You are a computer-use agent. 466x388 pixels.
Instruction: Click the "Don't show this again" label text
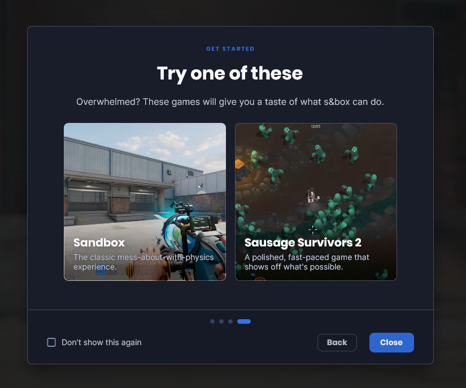point(101,342)
